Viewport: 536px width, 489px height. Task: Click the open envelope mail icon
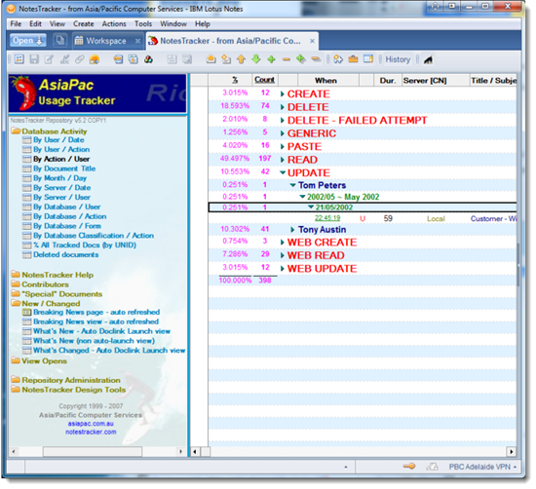point(211,59)
